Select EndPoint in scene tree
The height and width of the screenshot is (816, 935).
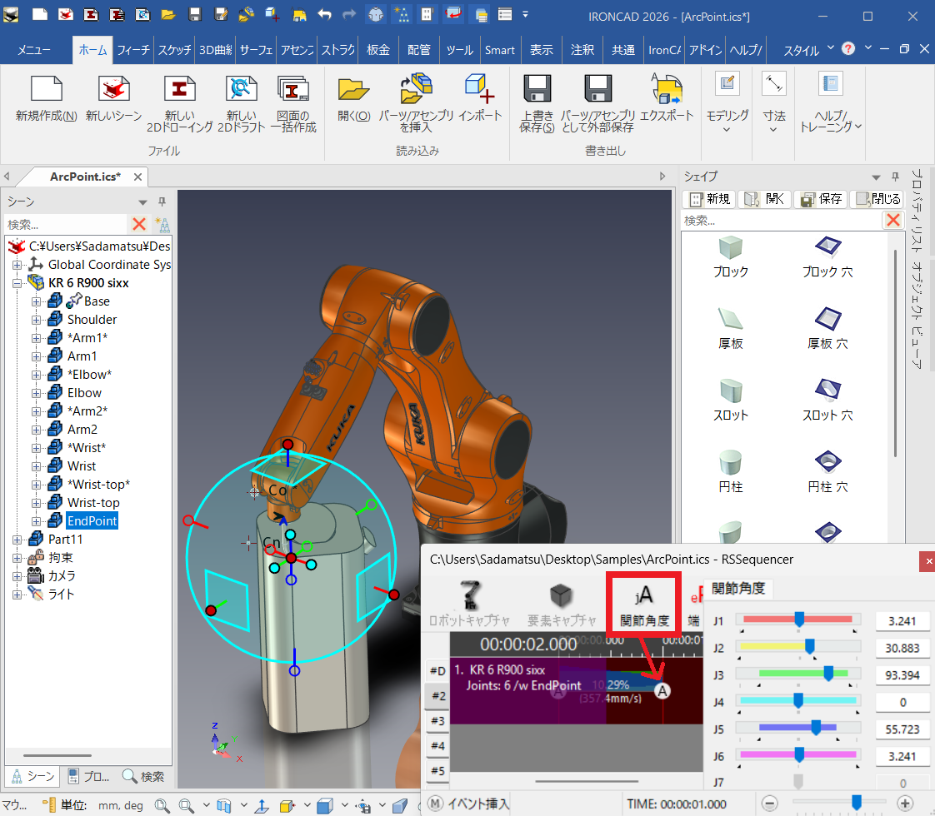coord(92,521)
